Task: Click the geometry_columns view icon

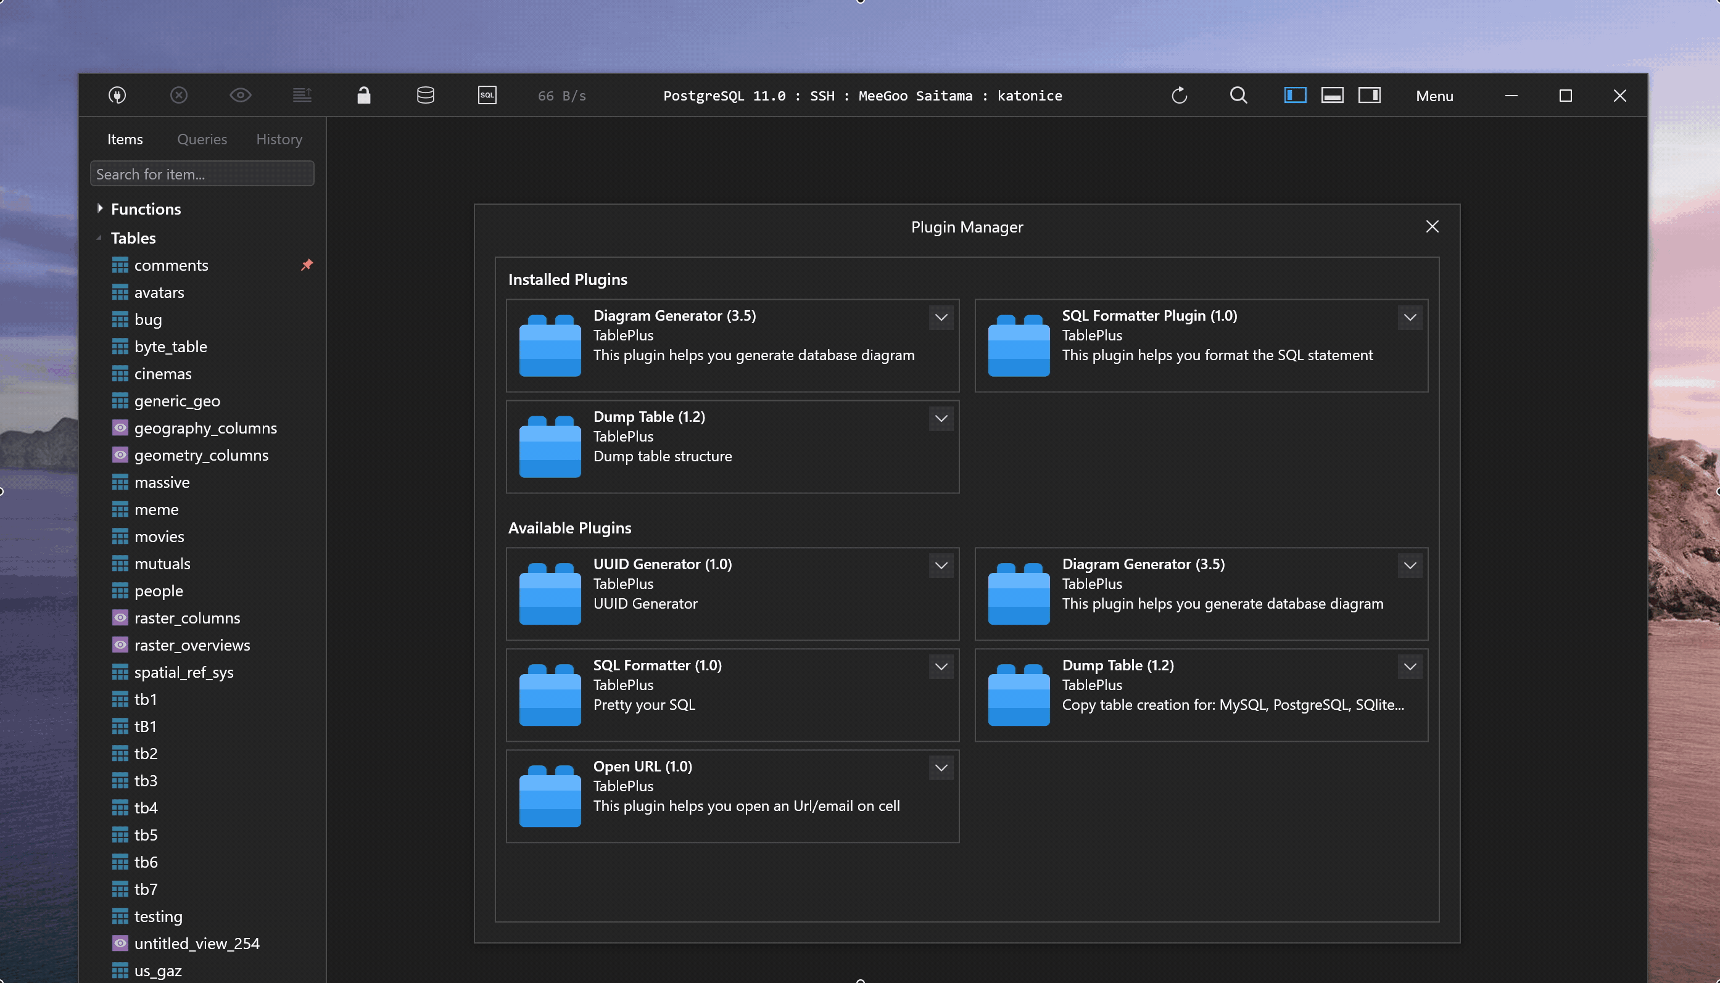Action: 120,454
